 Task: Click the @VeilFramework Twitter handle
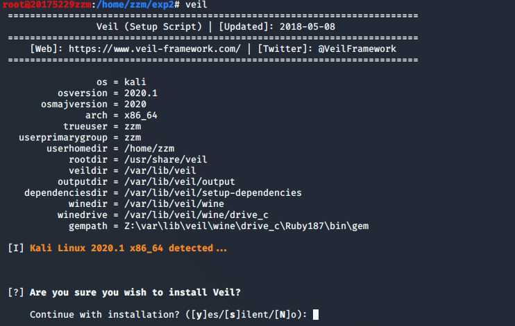tap(357, 49)
